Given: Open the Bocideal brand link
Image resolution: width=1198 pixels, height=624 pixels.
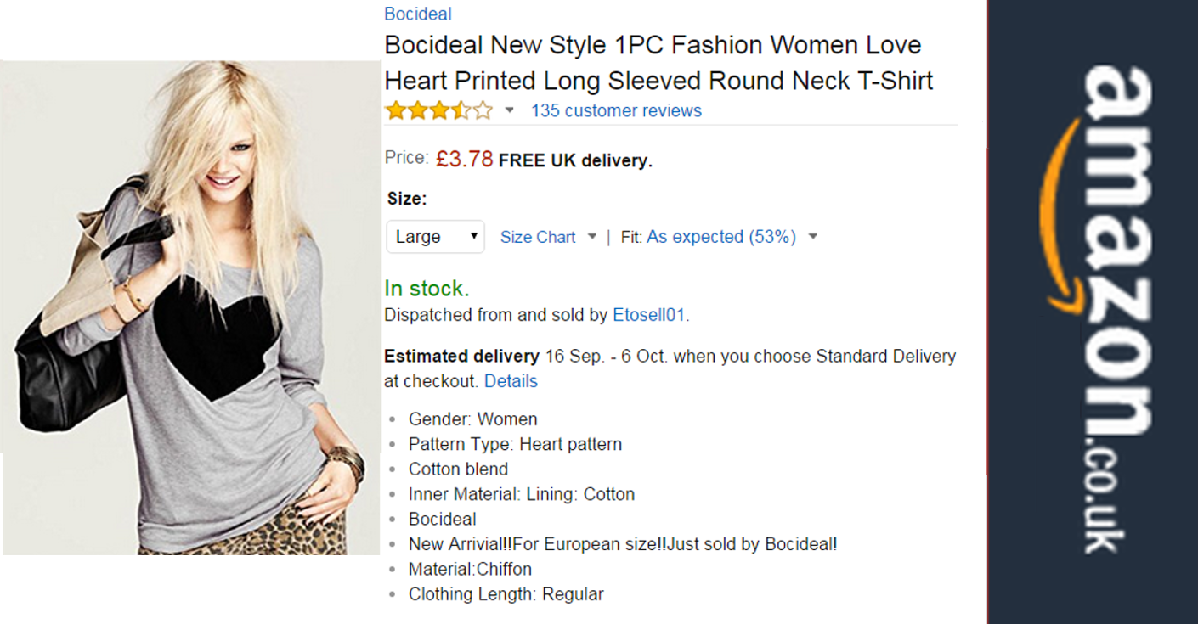Looking at the screenshot, I should [x=417, y=14].
